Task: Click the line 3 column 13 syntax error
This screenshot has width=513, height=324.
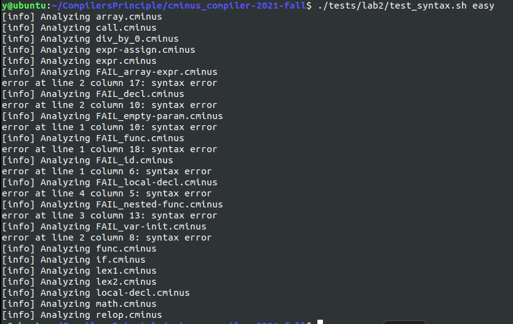Action: 109,215
